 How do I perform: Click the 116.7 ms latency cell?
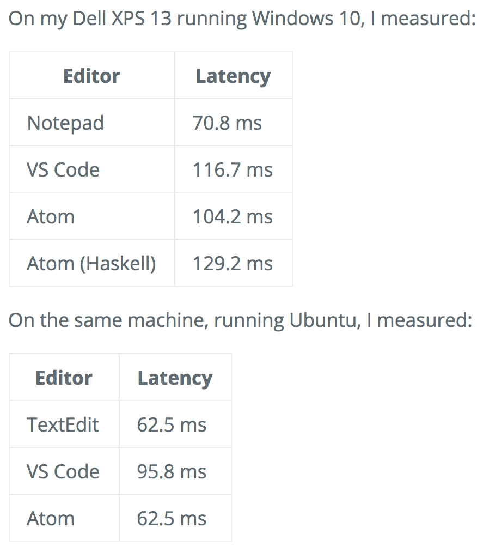tap(233, 169)
